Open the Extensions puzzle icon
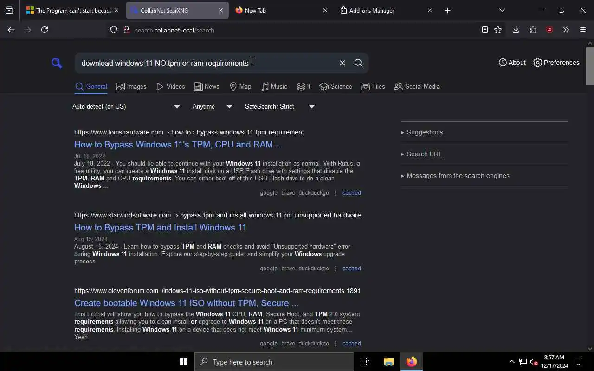Screen dimensions: 594x371 pos(533,30)
